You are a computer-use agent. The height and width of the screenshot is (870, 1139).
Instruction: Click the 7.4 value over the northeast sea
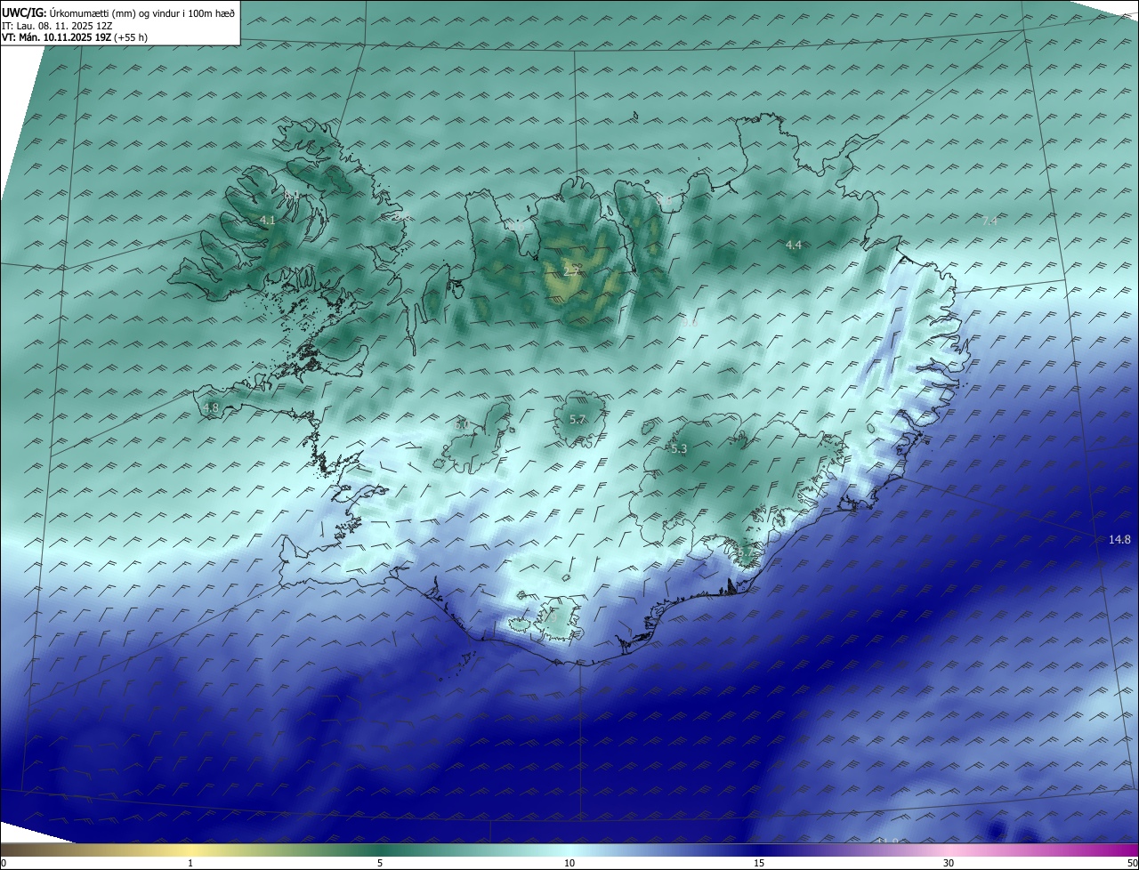tap(990, 221)
